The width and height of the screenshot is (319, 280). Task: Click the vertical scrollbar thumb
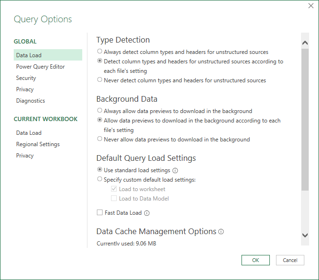pos(305,120)
